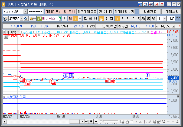
Task: Click the screen layout icon in title bar
Action: [x=140, y=4]
